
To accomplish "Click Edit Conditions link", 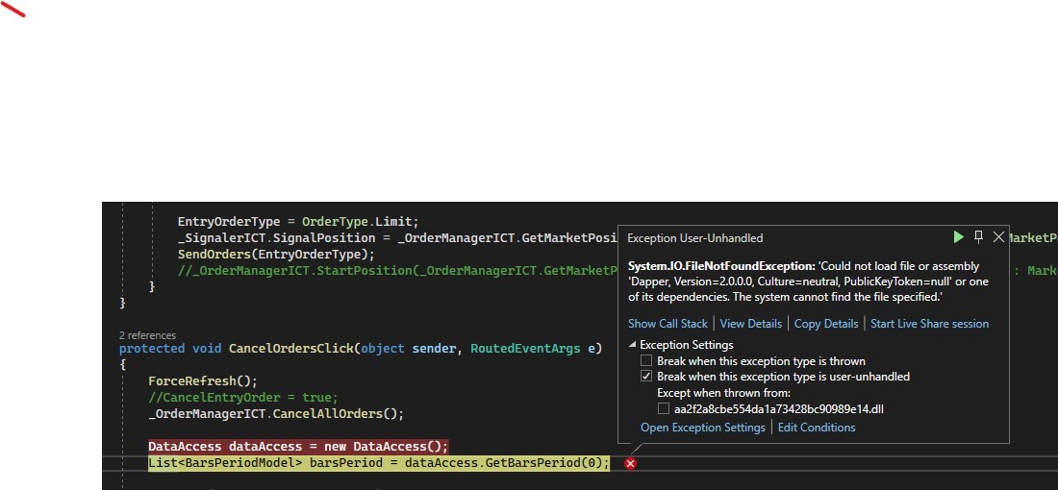I will coord(817,428).
